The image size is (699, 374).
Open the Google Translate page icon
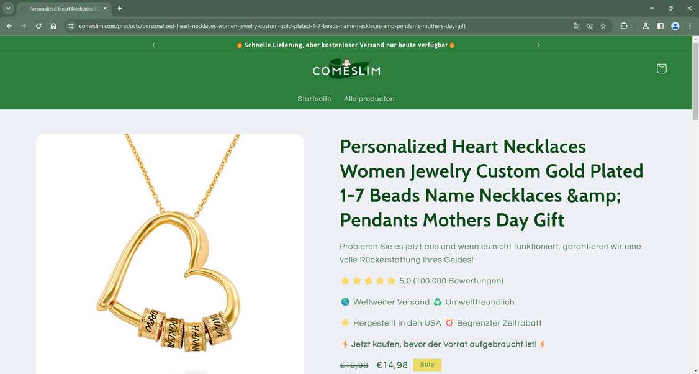tap(577, 26)
